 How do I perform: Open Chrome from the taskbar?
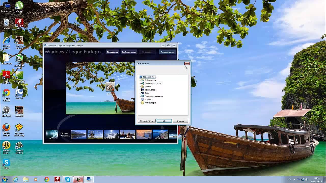click(x=47, y=179)
